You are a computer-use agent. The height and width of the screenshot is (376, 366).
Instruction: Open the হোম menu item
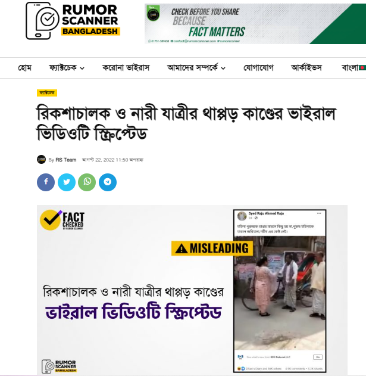25,68
